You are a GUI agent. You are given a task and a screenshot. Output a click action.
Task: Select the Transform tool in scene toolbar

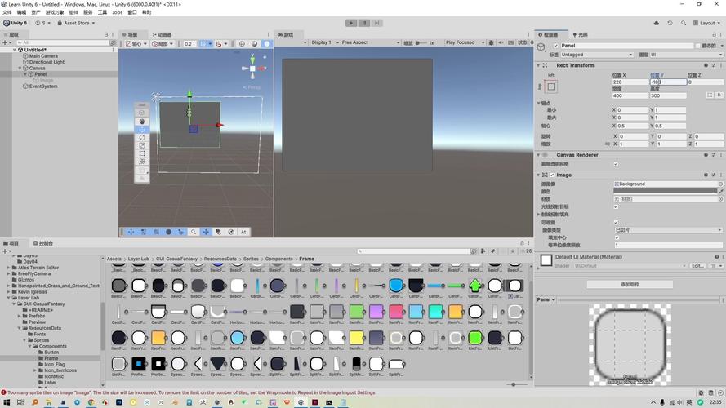point(142,161)
